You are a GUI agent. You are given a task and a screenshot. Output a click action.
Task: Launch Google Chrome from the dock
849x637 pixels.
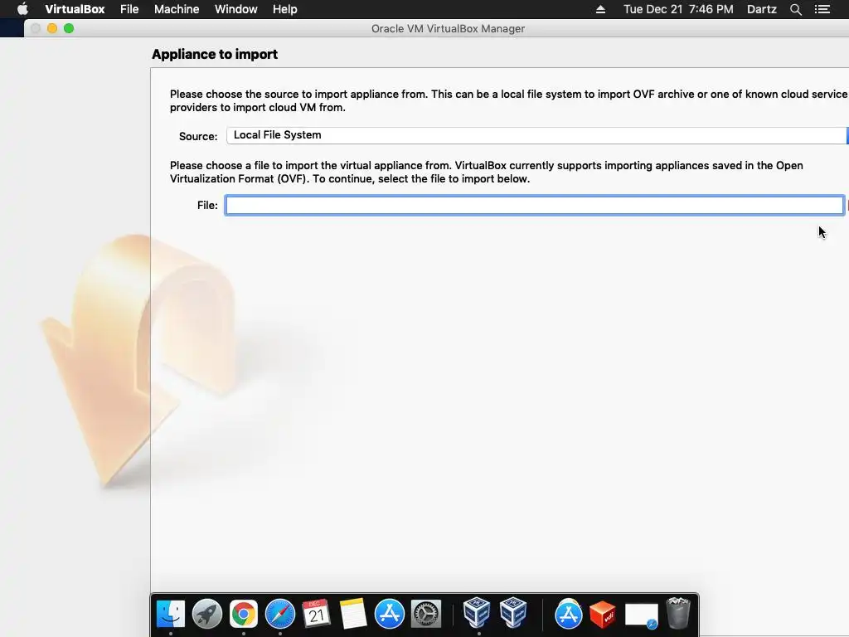243,614
